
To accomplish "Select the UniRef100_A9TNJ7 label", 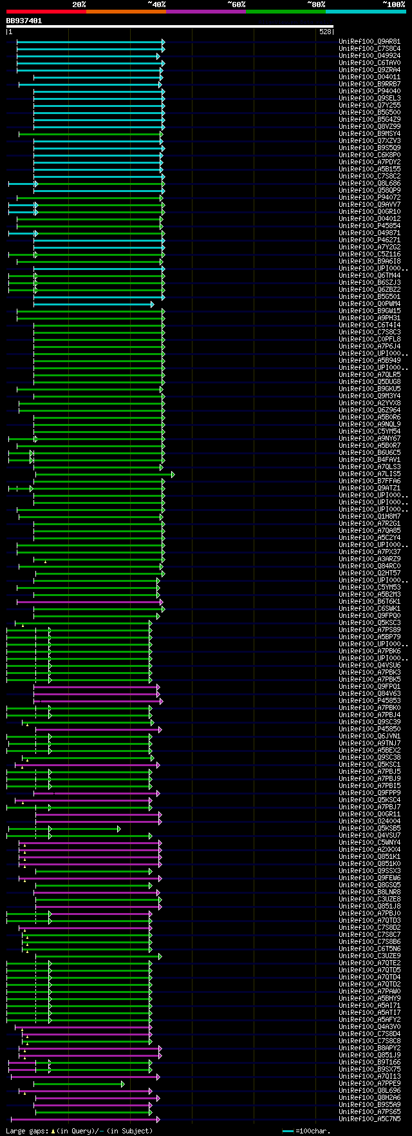I will 370,743.
